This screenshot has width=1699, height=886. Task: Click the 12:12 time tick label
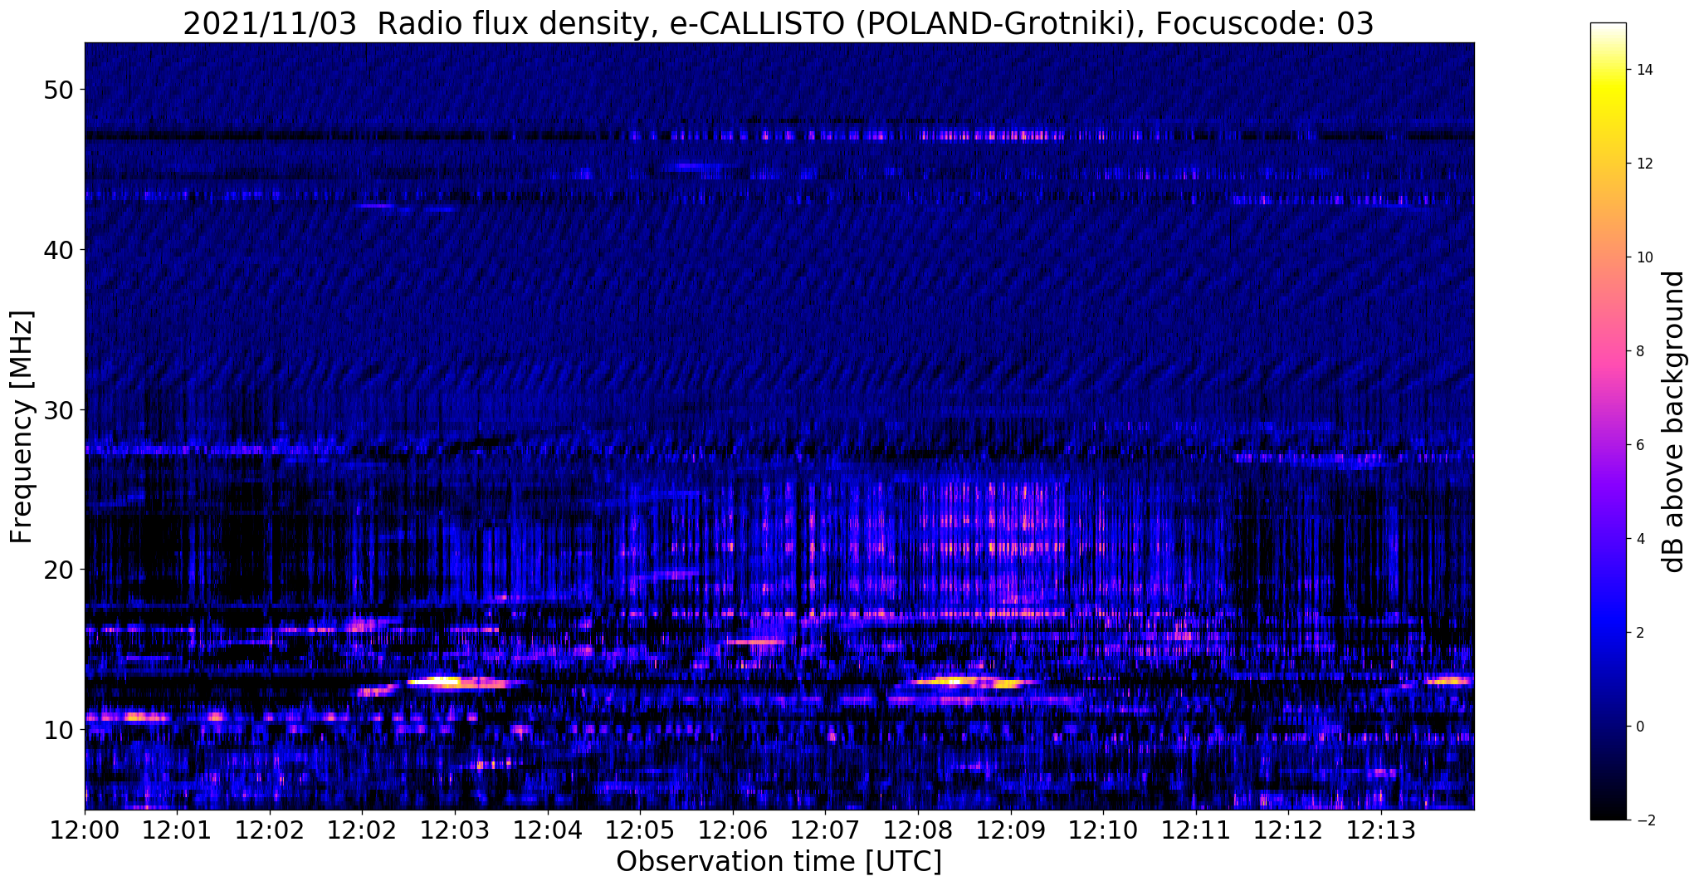[x=1288, y=830]
